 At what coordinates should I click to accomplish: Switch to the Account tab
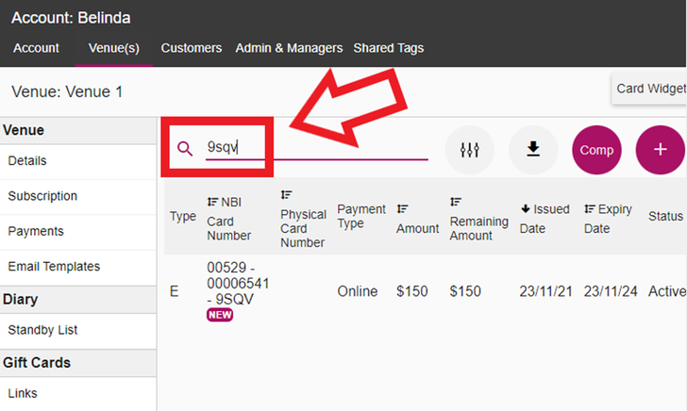click(x=37, y=48)
